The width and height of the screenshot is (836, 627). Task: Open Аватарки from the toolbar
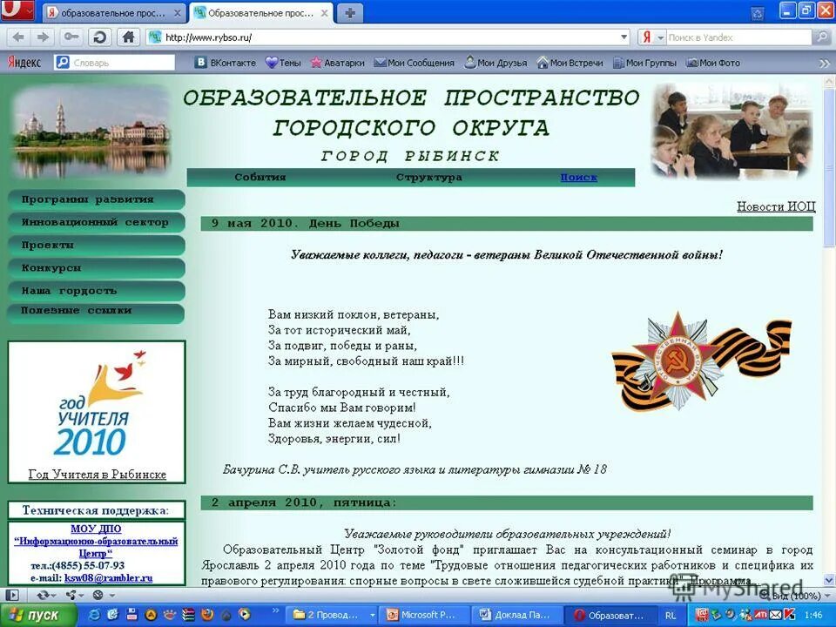tap(340, 63)
